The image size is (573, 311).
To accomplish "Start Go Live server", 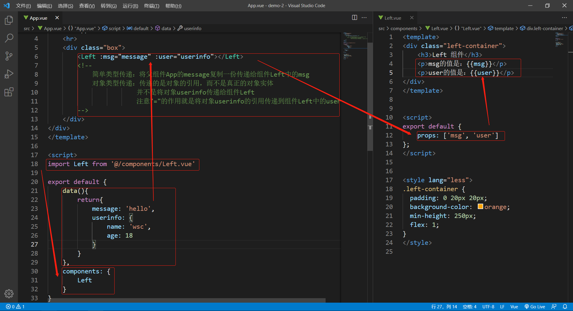I will [x=535, y=307].
